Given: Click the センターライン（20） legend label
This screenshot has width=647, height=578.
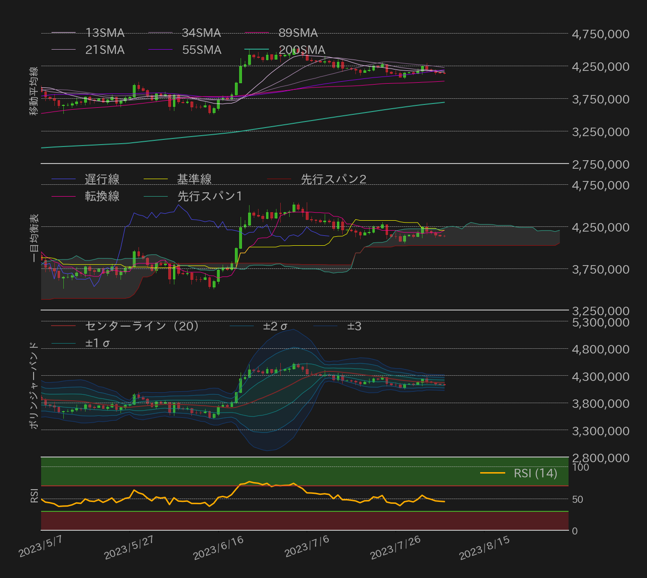Looking at the screenshot, I should pyautogui.click(x=142, y=326).
